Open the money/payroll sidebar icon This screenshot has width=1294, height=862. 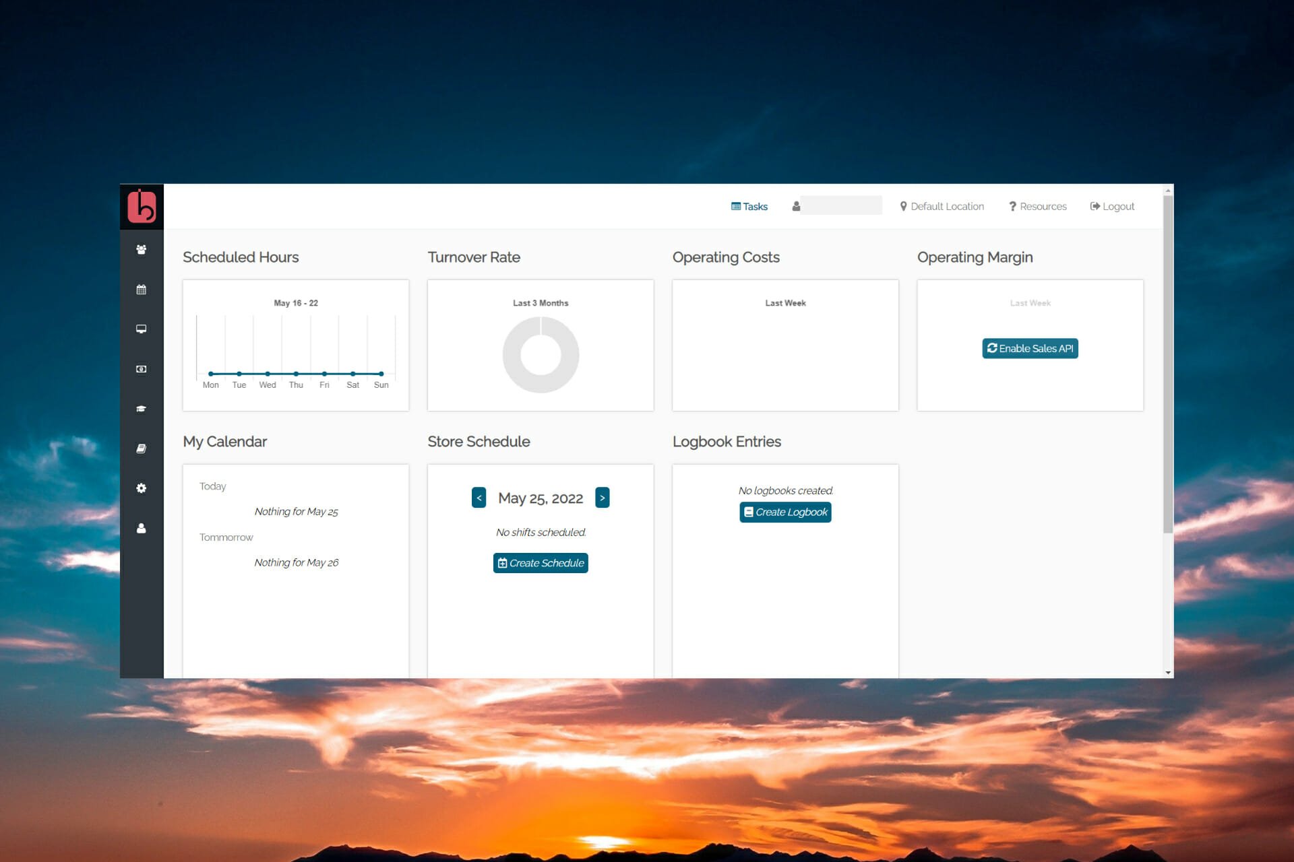141,369
